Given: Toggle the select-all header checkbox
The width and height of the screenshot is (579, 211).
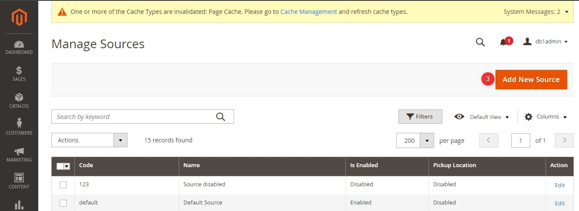Looking at the screenshot, I should [60, 166].
